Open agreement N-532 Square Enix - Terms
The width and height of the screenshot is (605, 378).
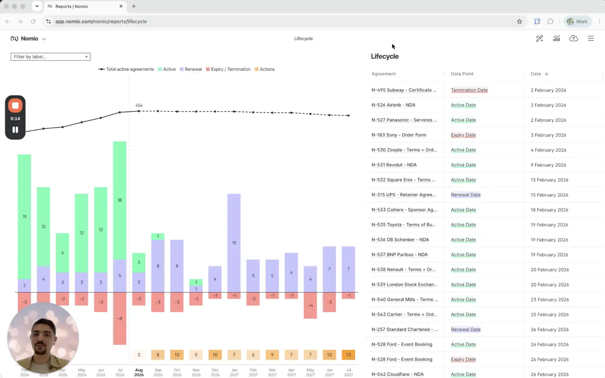point(404,180)
